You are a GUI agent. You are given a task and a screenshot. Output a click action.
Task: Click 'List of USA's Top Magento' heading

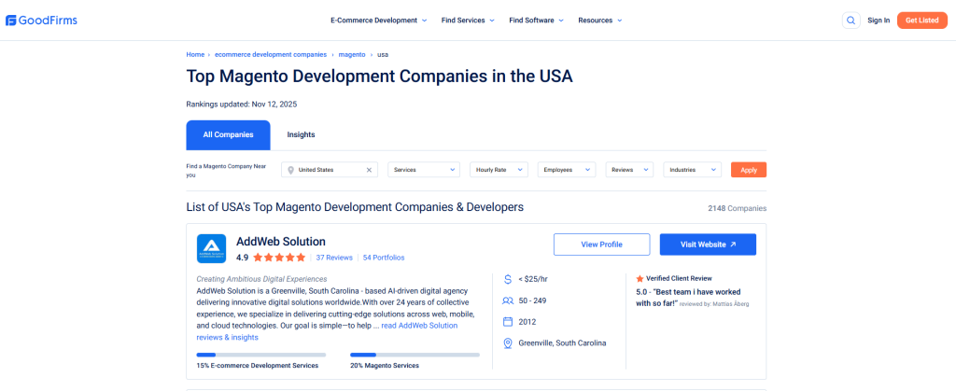point(355,207)
